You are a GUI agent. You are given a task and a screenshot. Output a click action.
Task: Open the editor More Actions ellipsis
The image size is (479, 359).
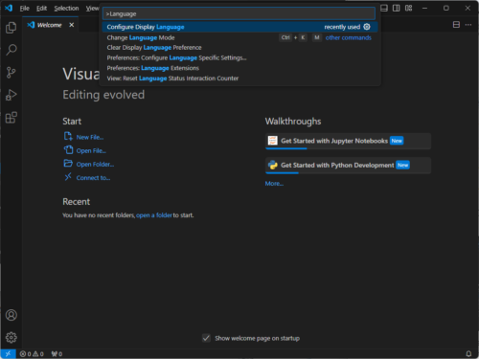(468, 25)
